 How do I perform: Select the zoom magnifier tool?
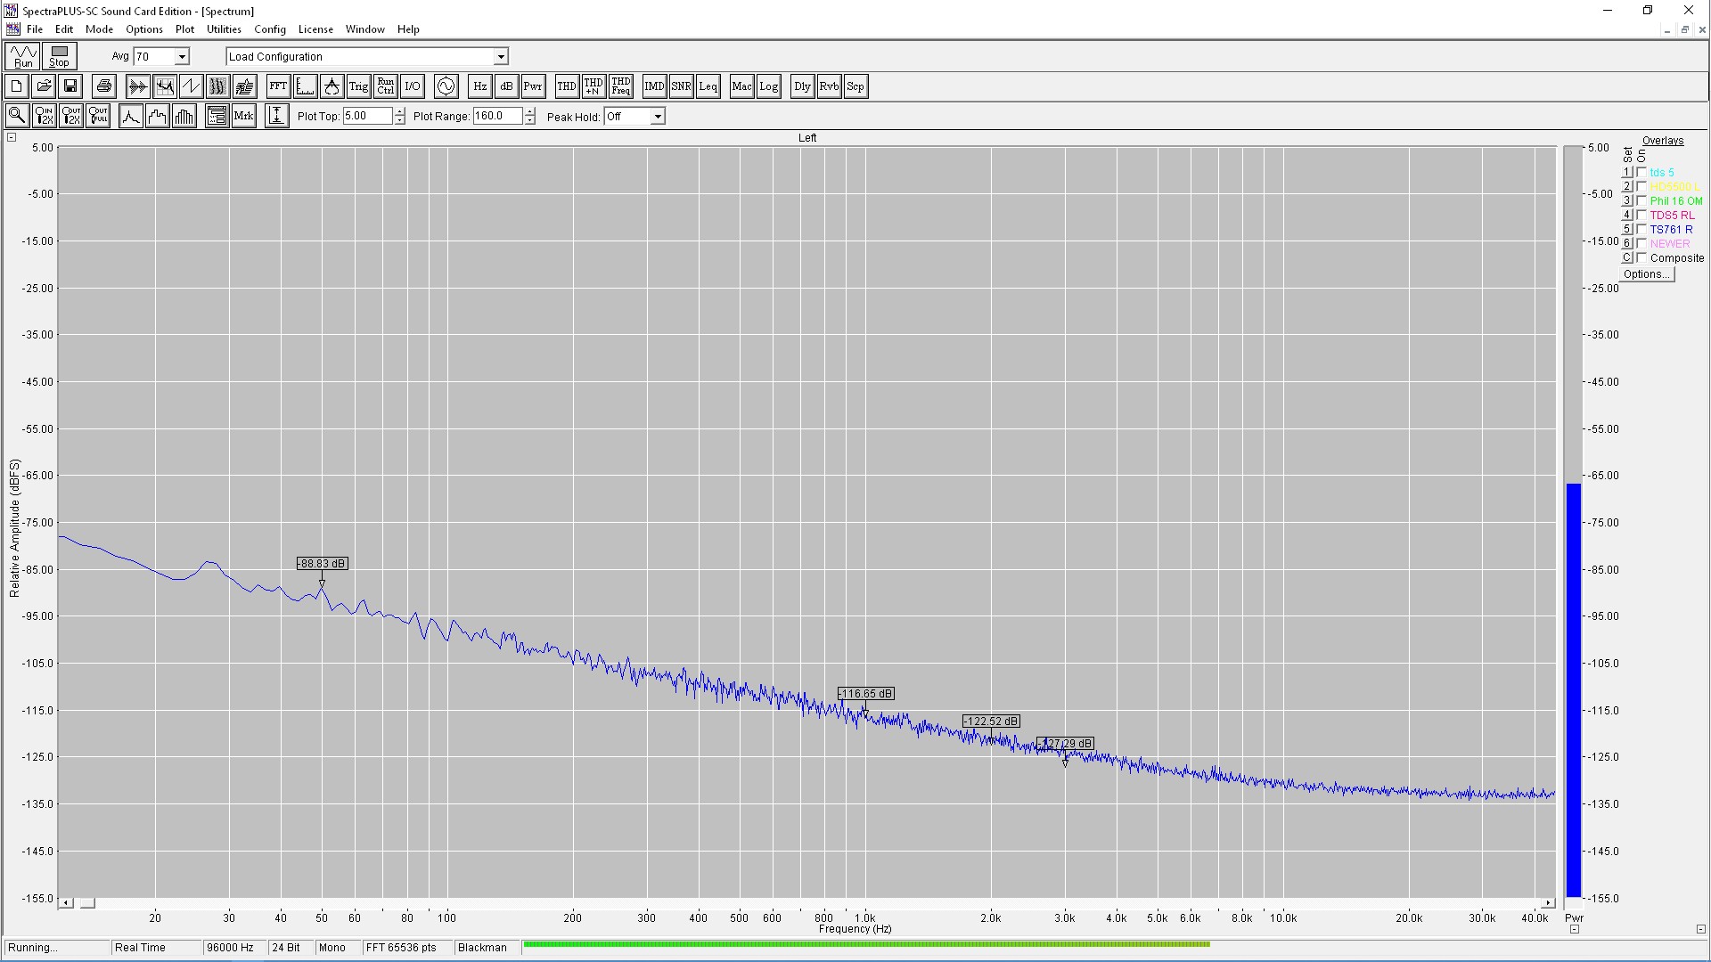pos(16,116)
